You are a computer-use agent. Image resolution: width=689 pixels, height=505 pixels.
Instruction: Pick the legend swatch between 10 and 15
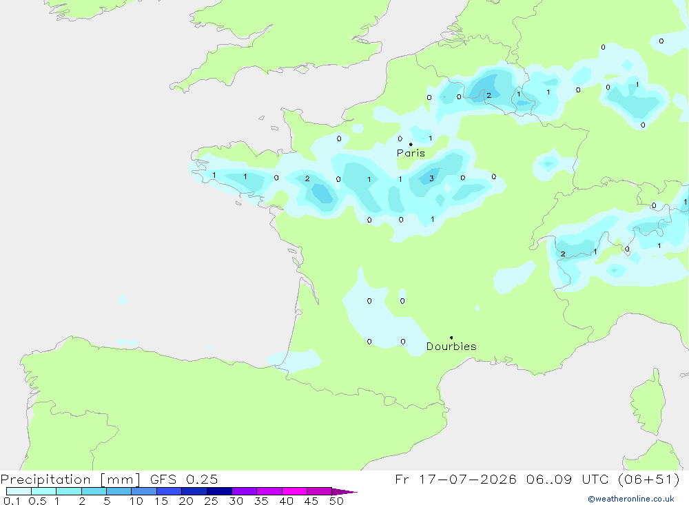(x=144, y=491)
